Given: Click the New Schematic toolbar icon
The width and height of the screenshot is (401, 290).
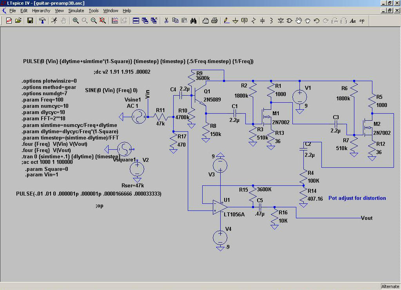Looking at the screenshot, I should (x=9, y=21).
